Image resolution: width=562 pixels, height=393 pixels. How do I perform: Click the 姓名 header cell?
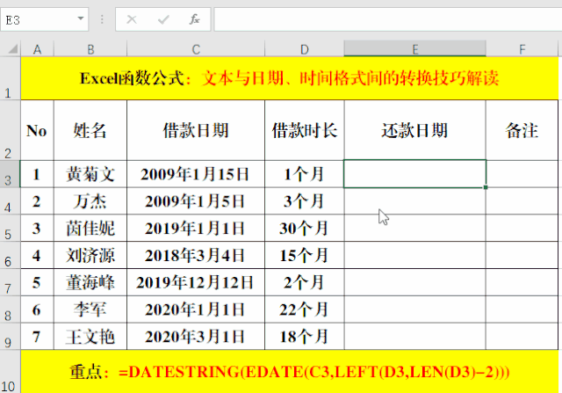coord(90,130)
